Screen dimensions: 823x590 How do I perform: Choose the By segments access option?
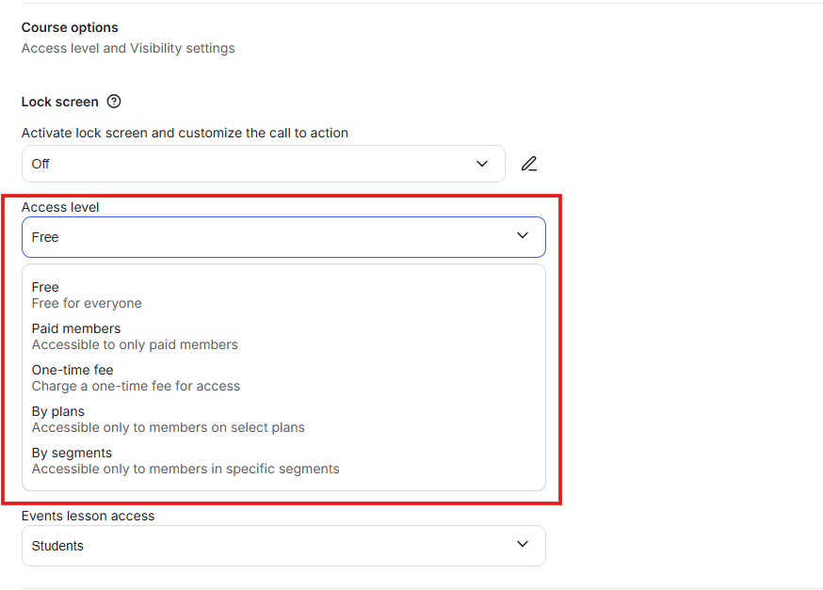72,454
